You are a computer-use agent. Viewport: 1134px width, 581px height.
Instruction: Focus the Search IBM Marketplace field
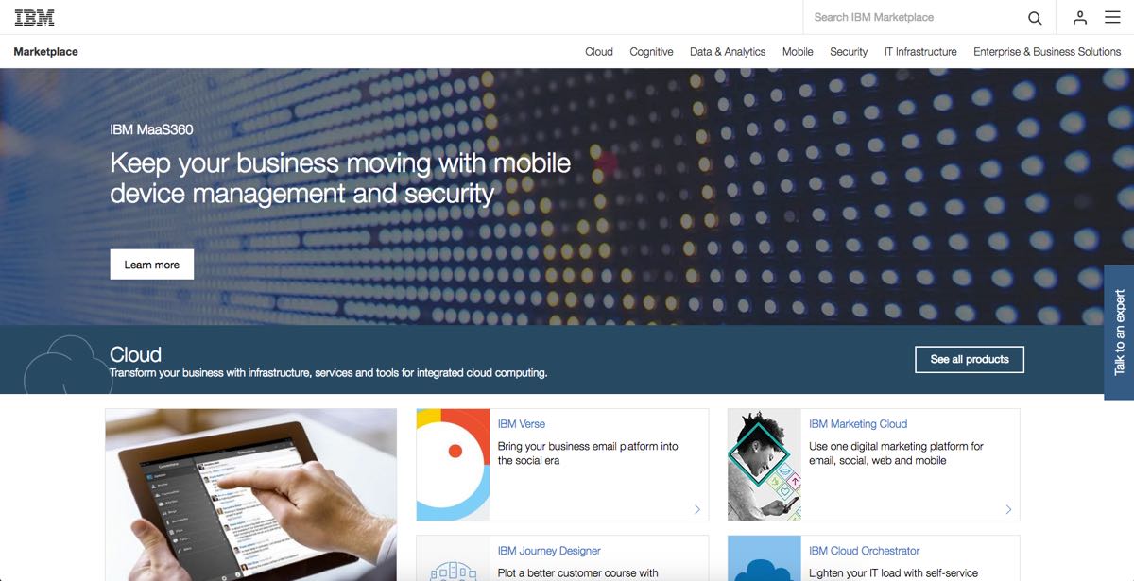(x=915, y=17)
